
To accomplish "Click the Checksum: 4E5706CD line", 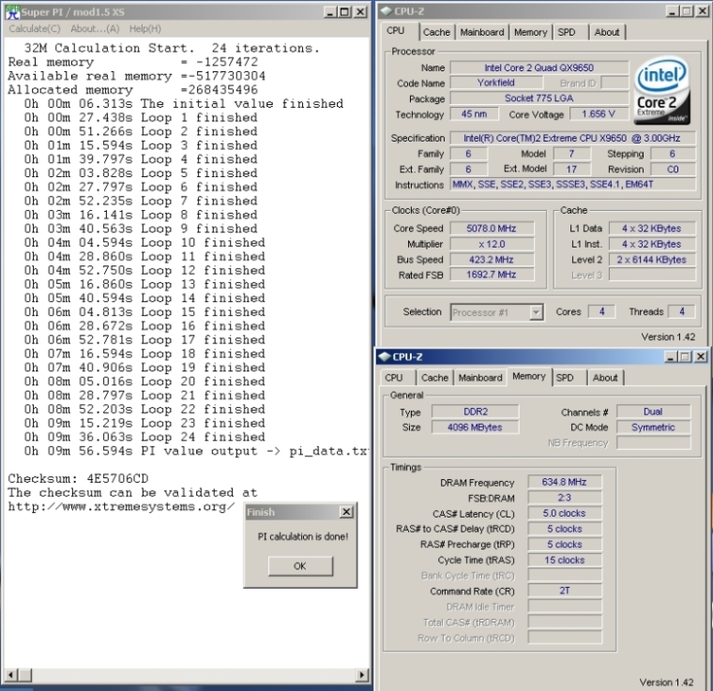I will click(x=78, y=479).
